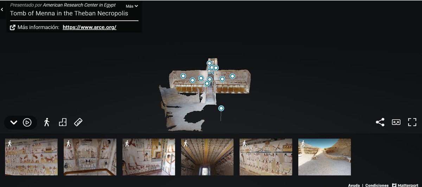
Task: Collapse the highlights reel with the down chevron
Action: (x=14, y=123)
